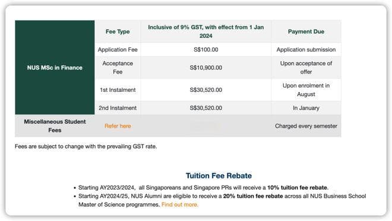
Task: Select the 'In January' payment due cell
Action: coord(306,108)
